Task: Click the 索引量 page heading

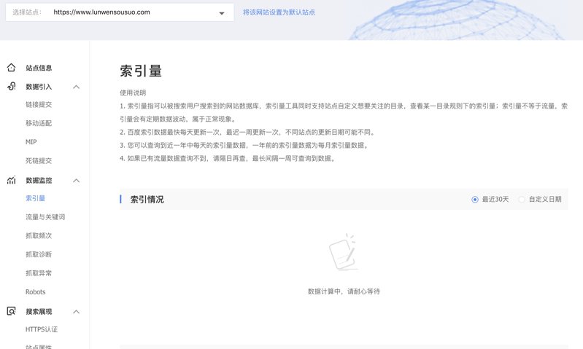Action: (x=141, y=71)
